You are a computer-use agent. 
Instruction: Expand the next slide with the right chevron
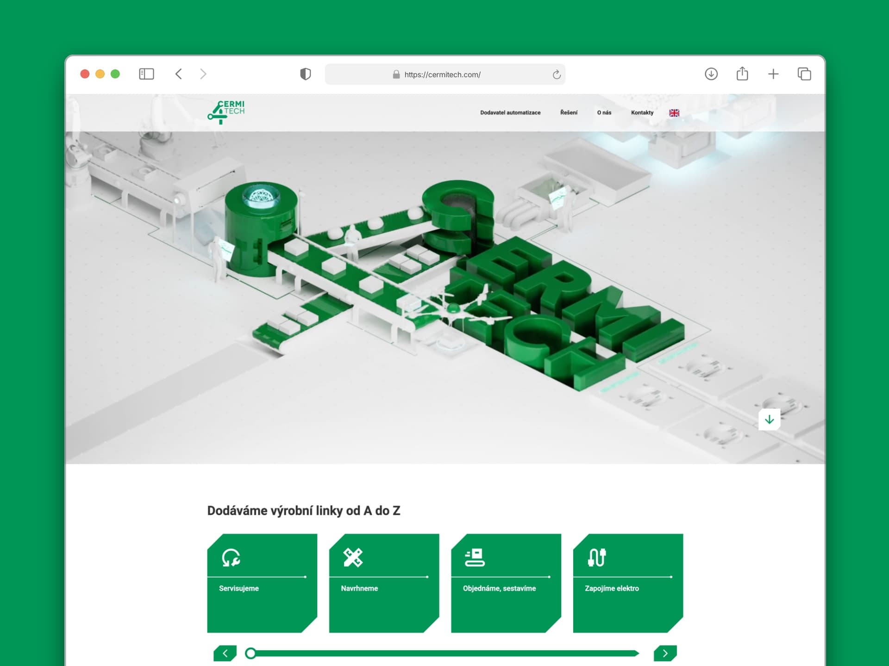(665, 653)
